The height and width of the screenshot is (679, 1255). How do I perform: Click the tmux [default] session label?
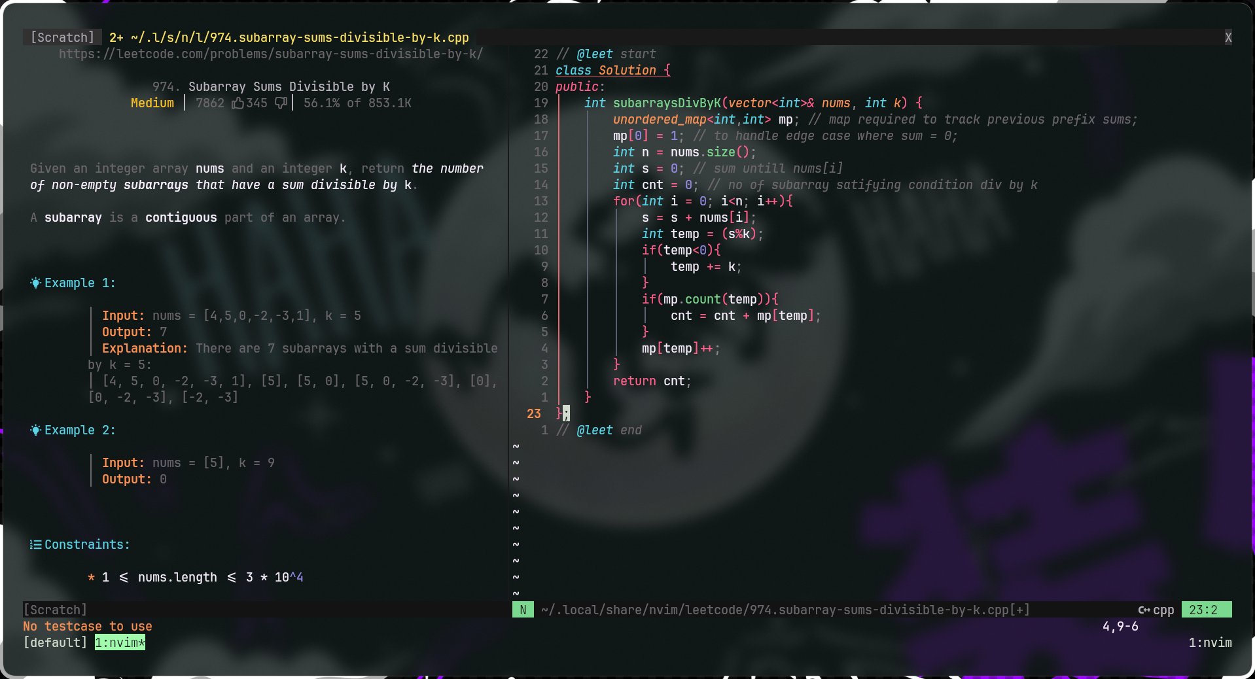[55, 643]
